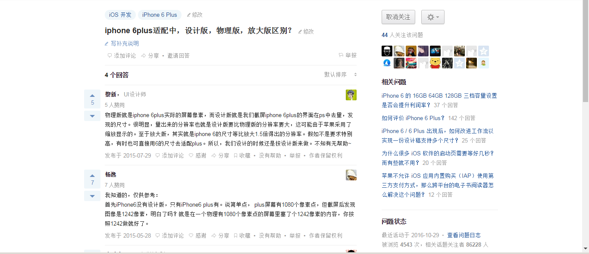The width and height of the screenshot is (589, 254).
Task: Downvote the answer by 黎新
Action: coord(92,116)
